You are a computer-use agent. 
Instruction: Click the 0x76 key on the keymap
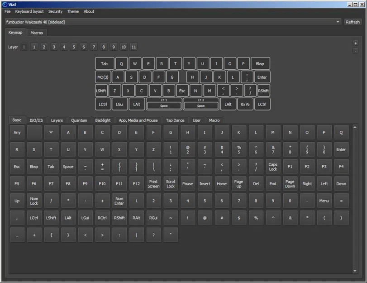pyautogui.click(x=245, y=104)
